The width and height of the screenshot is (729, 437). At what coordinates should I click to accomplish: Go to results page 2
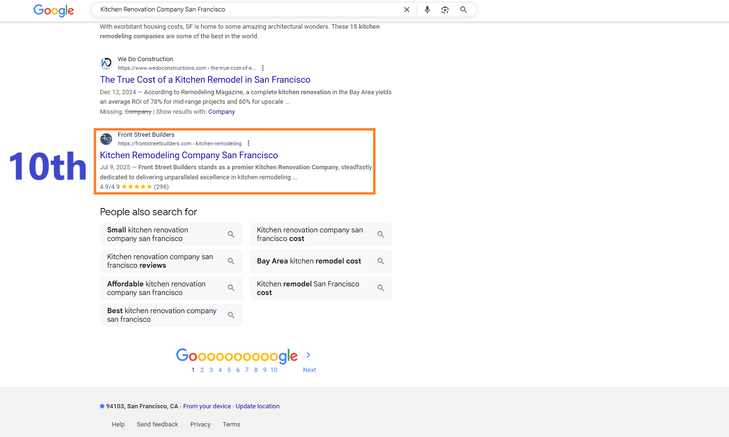(202, 370)
